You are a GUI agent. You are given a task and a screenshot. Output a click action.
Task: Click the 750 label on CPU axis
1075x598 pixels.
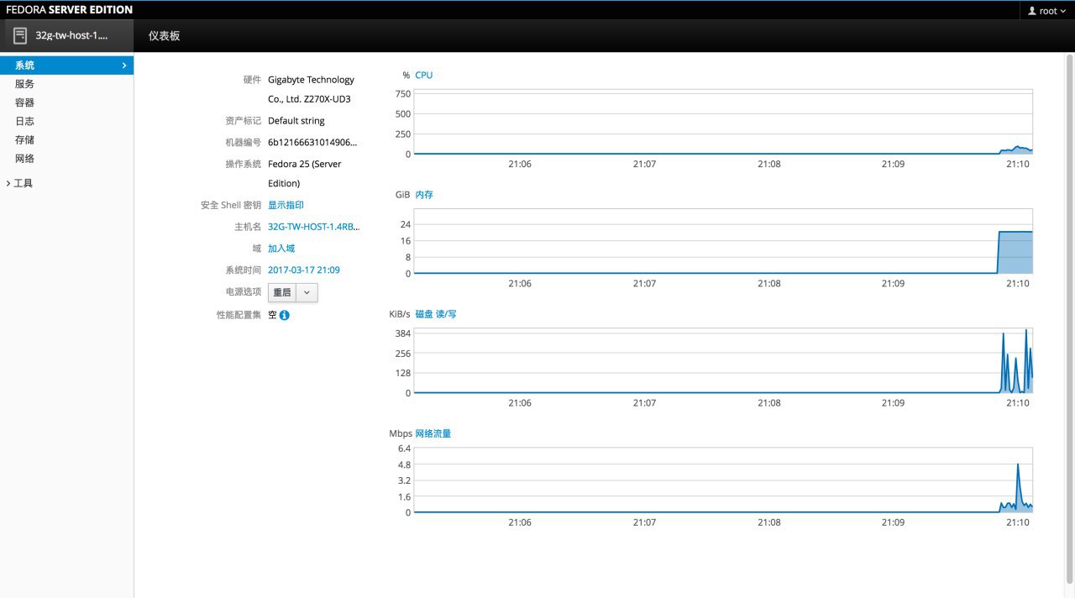click(x=402, y=94)
